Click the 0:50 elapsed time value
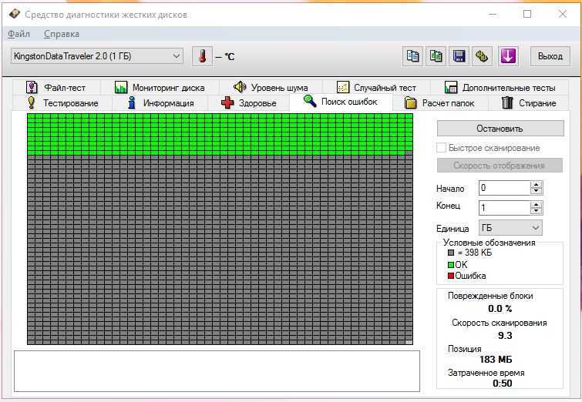 (x=502, y=383)
